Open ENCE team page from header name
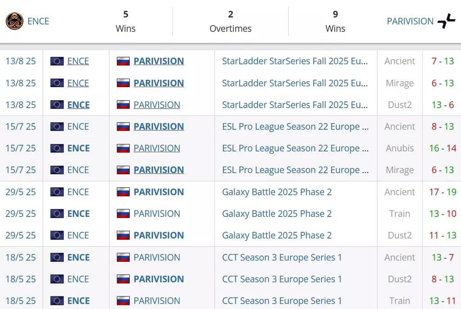The height and width of the screenshot is (309, 461). (x=38, y=21)
